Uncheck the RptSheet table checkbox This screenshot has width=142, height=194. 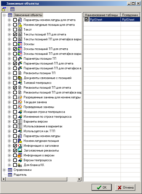click(x=87, y=19)
